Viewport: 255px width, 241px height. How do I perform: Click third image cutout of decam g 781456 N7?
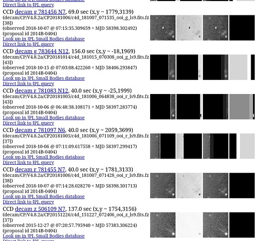pyautogui.click(x=215, y=28)
